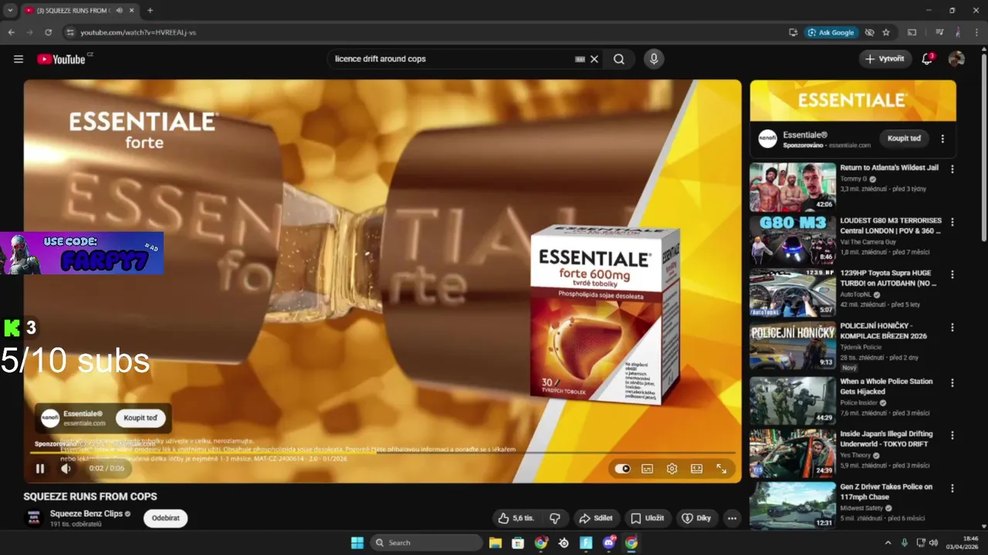Viewport: 988px width, 555px height.
Task: Enter fullscreen mode
Action: pos(721,469)
